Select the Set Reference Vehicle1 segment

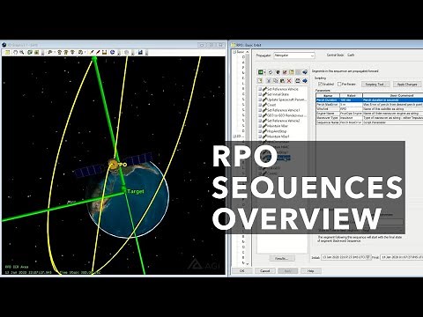point(283,110)
